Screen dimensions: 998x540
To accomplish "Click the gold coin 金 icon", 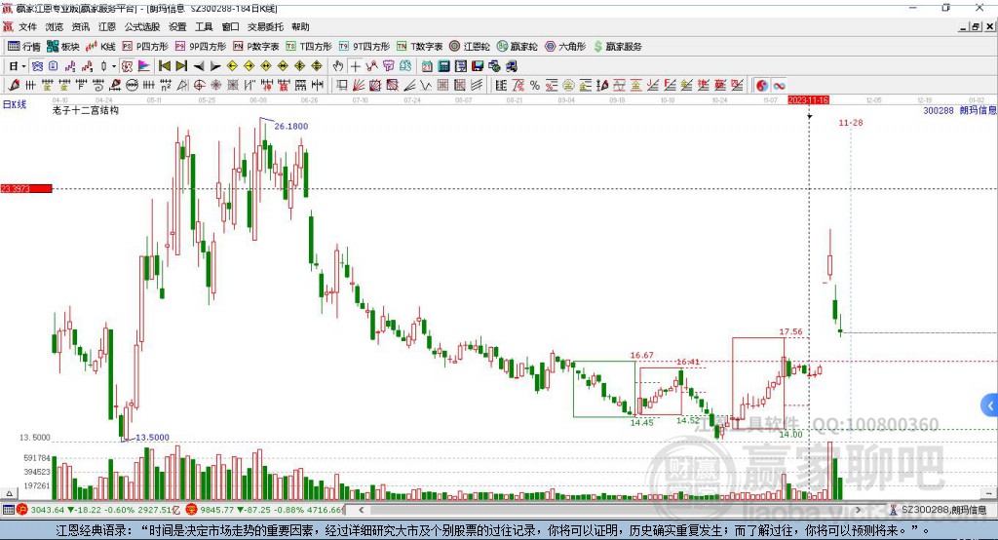I will pyautogui.click(x=568, y=86).
